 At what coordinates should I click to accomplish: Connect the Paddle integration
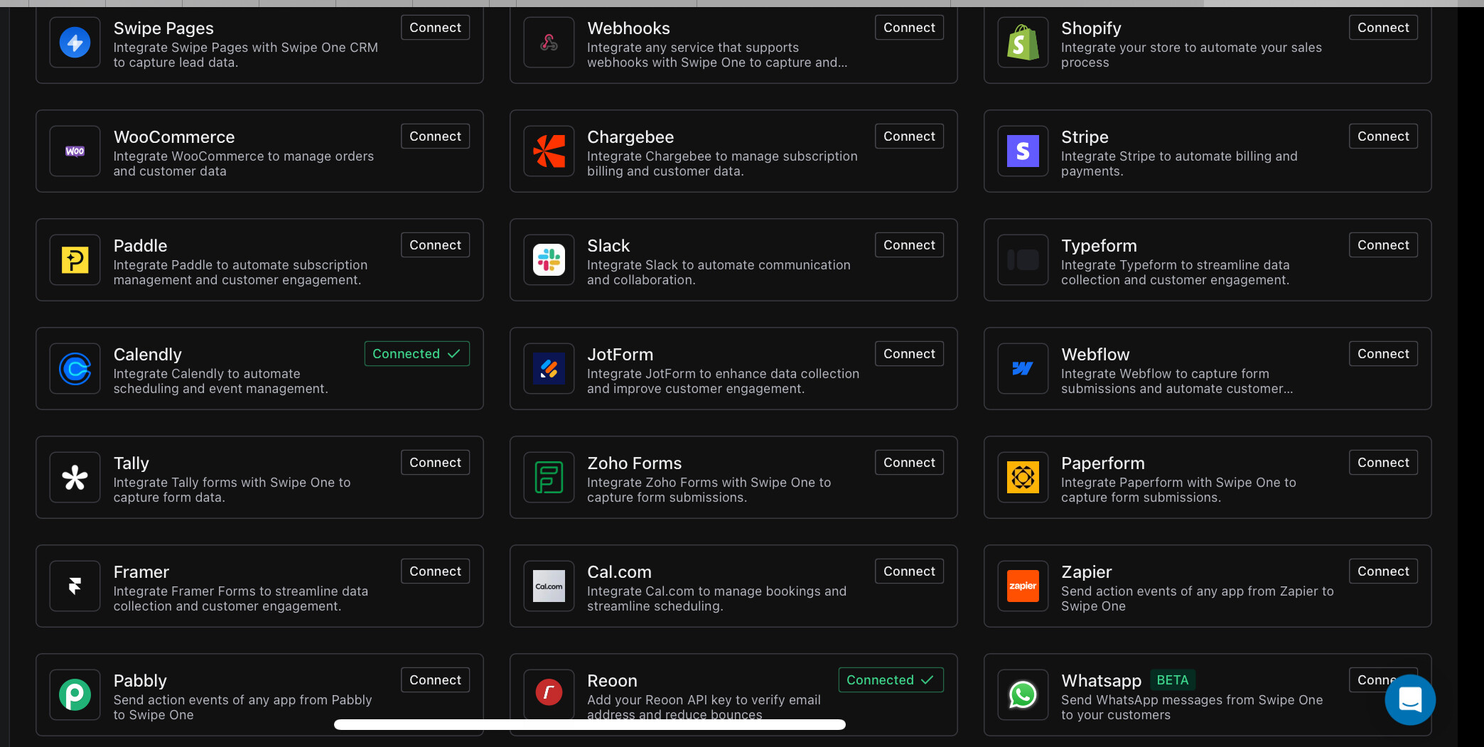coord(435,245)
